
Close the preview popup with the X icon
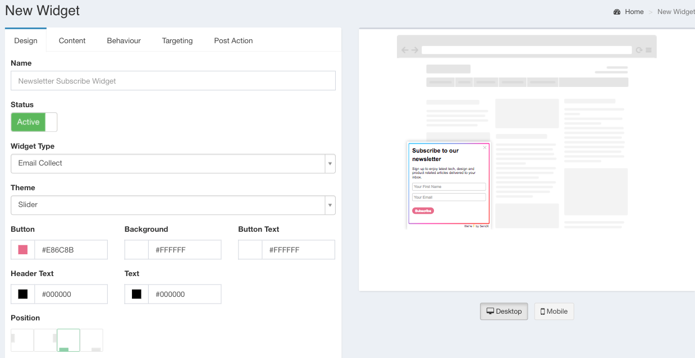[x=485, y=148]
